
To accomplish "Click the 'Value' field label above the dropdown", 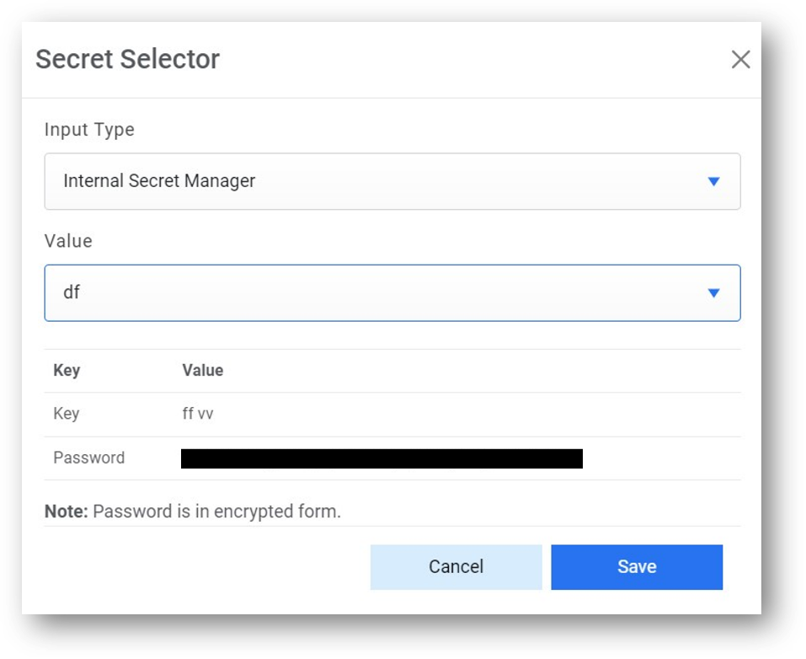I will pos(67,241).
